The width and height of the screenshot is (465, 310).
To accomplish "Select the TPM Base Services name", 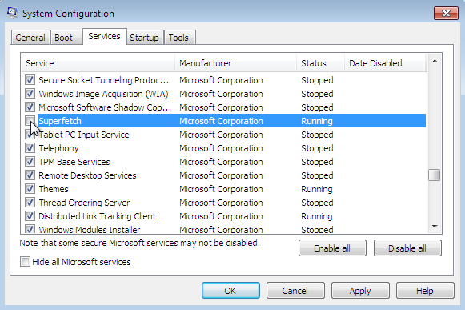I will 74,162.
